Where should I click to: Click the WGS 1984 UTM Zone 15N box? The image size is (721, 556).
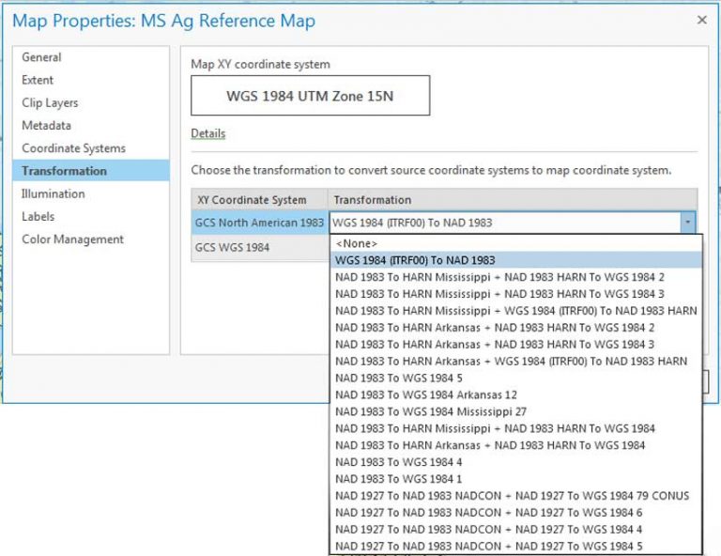tap(310, 96)
